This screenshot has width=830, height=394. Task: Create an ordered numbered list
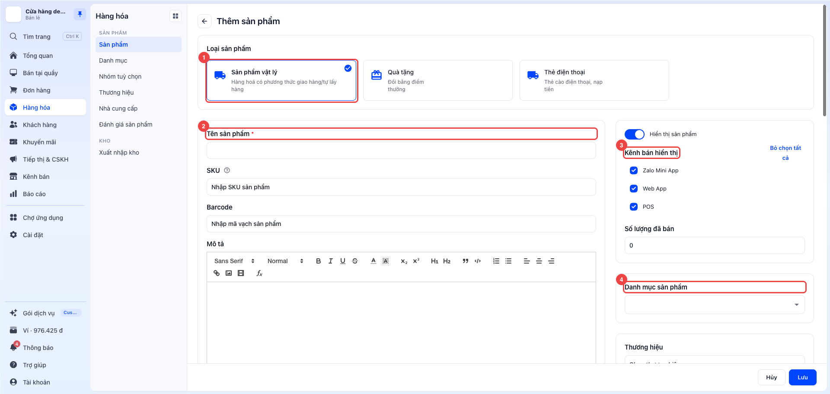[496, 261]
